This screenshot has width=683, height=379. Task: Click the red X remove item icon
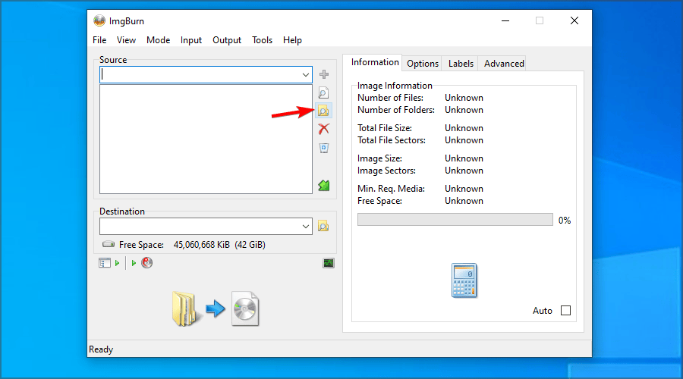click(x=323, y=130)
